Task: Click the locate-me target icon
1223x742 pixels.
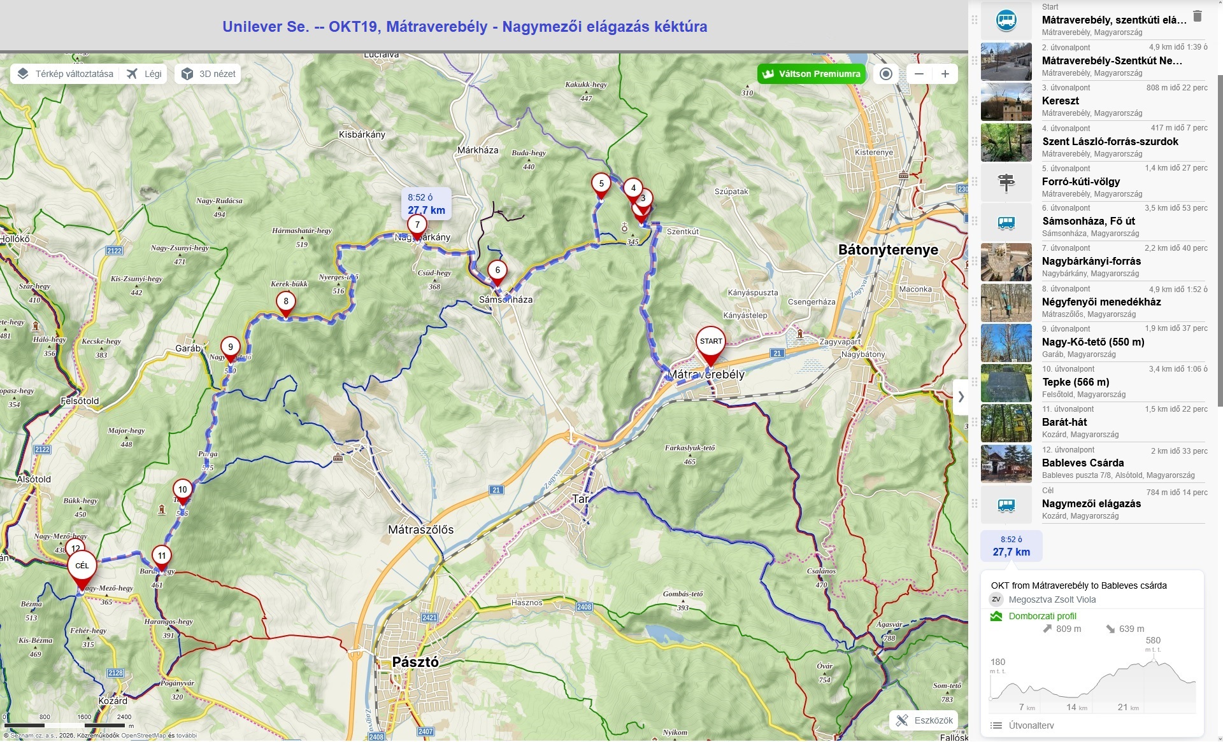Action: tap(885, 74)
